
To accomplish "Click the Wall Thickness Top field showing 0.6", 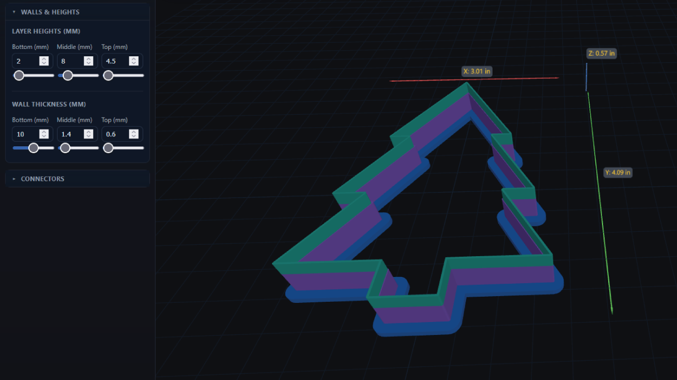I will (x=116, y=134).
